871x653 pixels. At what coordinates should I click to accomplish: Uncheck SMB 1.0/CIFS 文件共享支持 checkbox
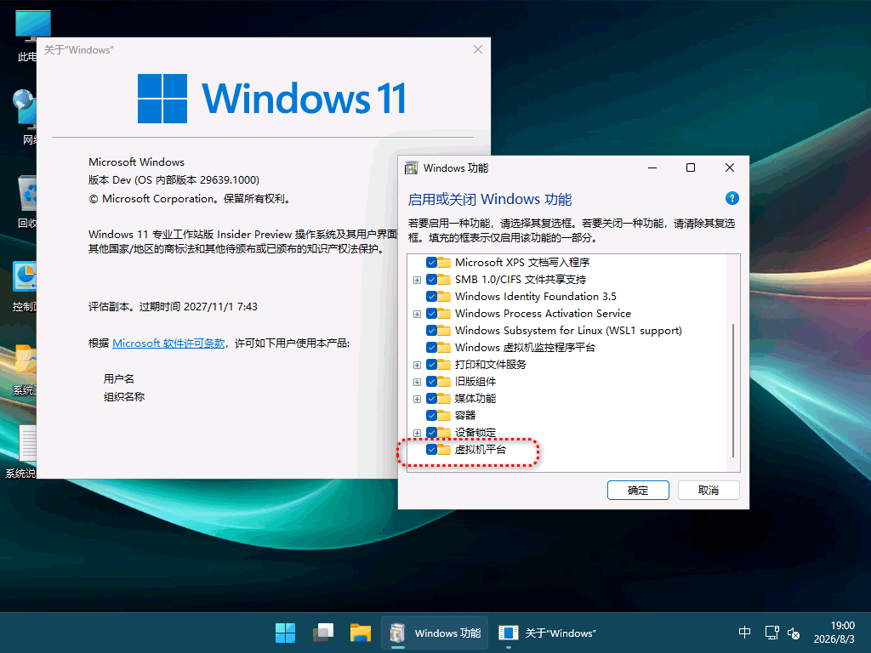click(431, 279)
